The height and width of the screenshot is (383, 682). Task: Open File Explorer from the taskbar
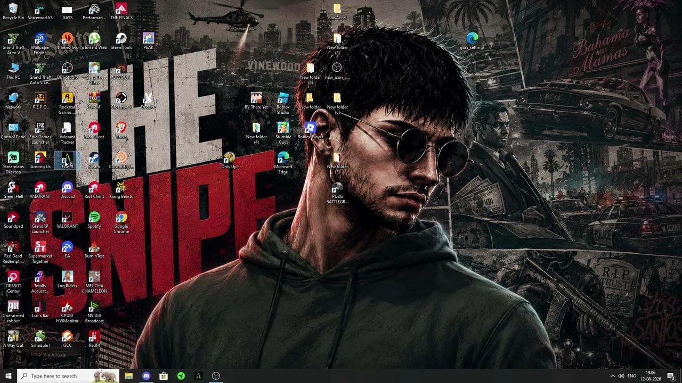point(129,376)
